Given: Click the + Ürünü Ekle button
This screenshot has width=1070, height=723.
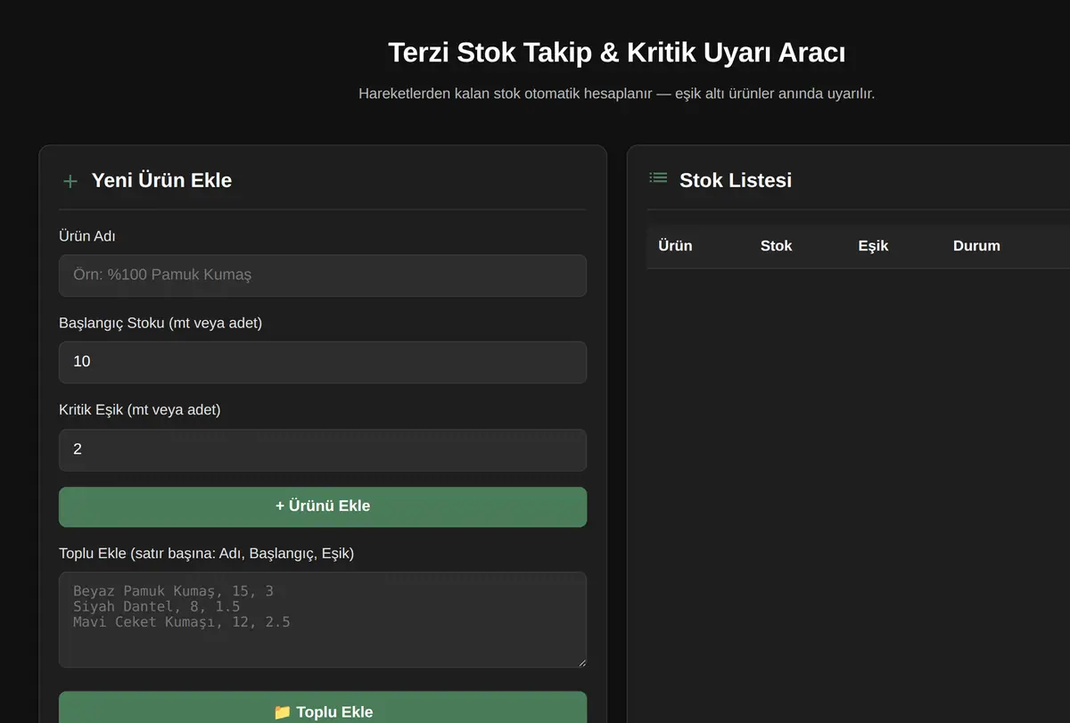Looking at the screenshot, I should pos(323,506).
